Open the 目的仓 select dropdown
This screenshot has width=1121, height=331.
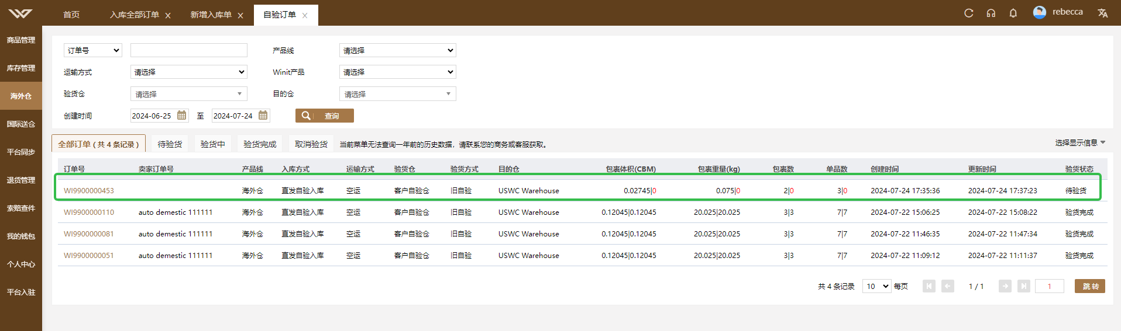[x=398, y=94]
